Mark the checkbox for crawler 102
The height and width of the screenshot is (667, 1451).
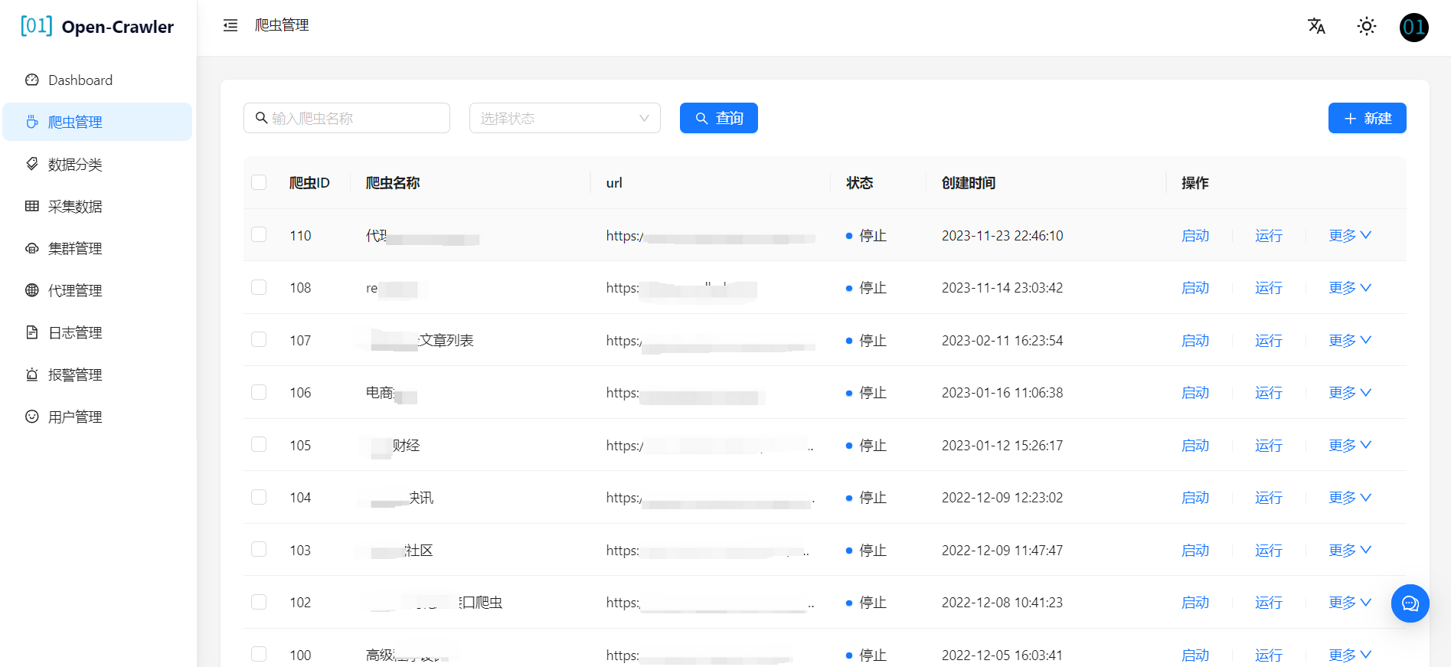coord(259,602)
